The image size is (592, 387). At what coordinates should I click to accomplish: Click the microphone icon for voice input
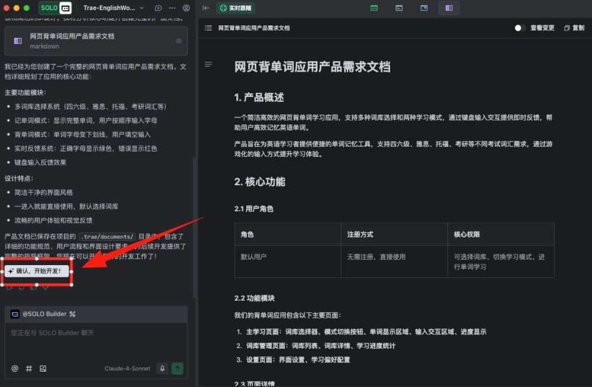click(162, 368)
